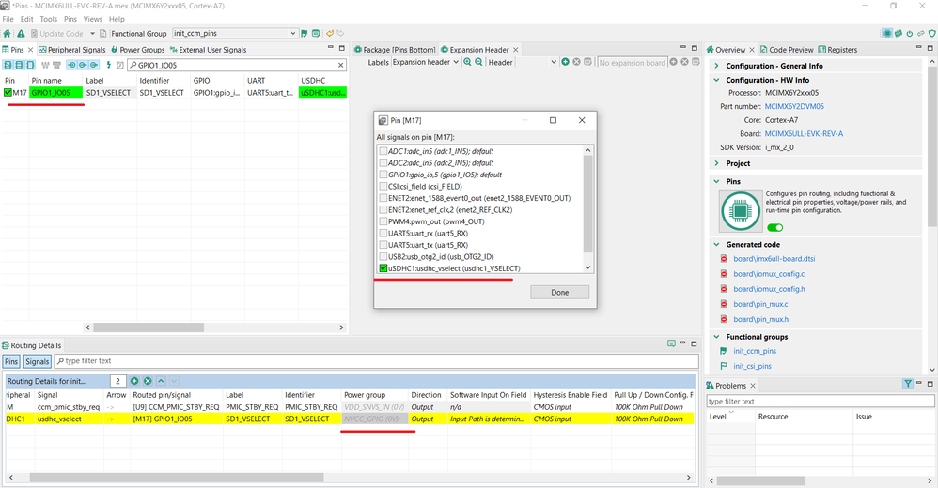This screenshot has height=488, width=938.
Task: Check ADC2:adc_in5 signal checkbox
Action: pyautogui.click(x=383, y=163)
